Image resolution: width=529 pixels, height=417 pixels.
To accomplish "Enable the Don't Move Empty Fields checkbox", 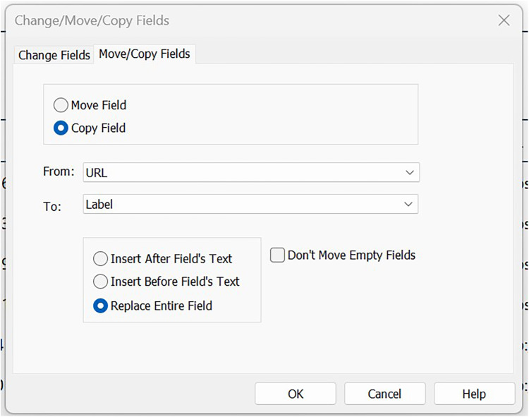I will (277, 255).
